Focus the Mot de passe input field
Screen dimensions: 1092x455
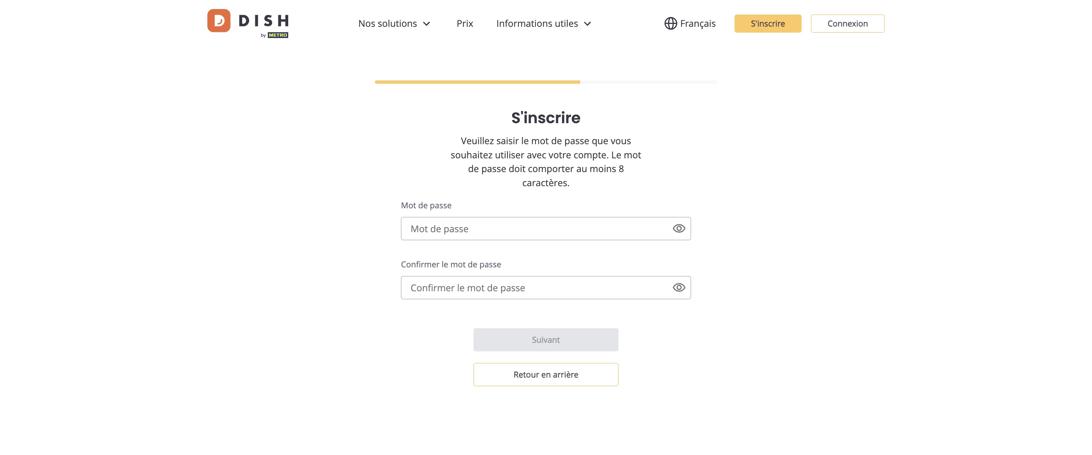(x=546, y=228)
